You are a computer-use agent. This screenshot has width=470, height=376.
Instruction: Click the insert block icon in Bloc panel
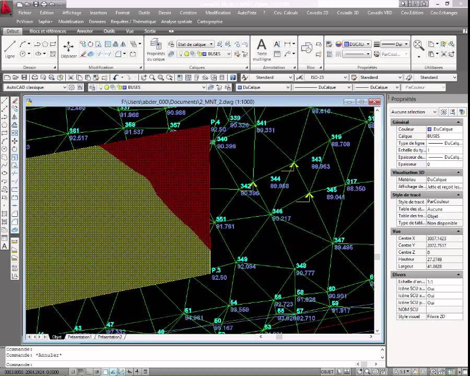[307, 48]
